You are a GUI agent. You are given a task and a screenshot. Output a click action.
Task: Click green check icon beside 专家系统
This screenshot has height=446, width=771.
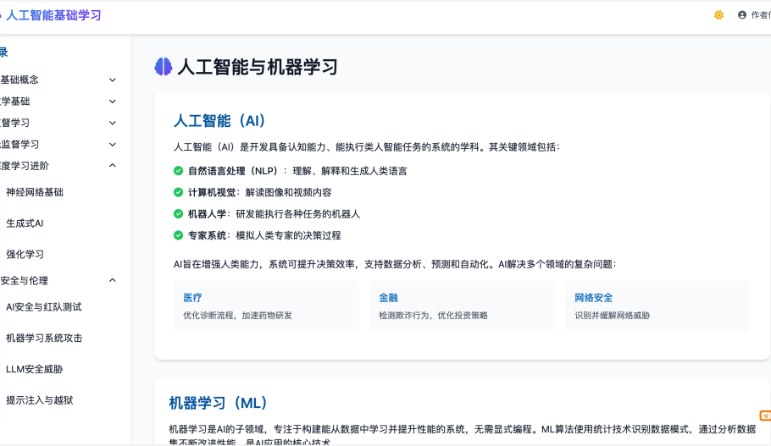(x=178, y=235)
